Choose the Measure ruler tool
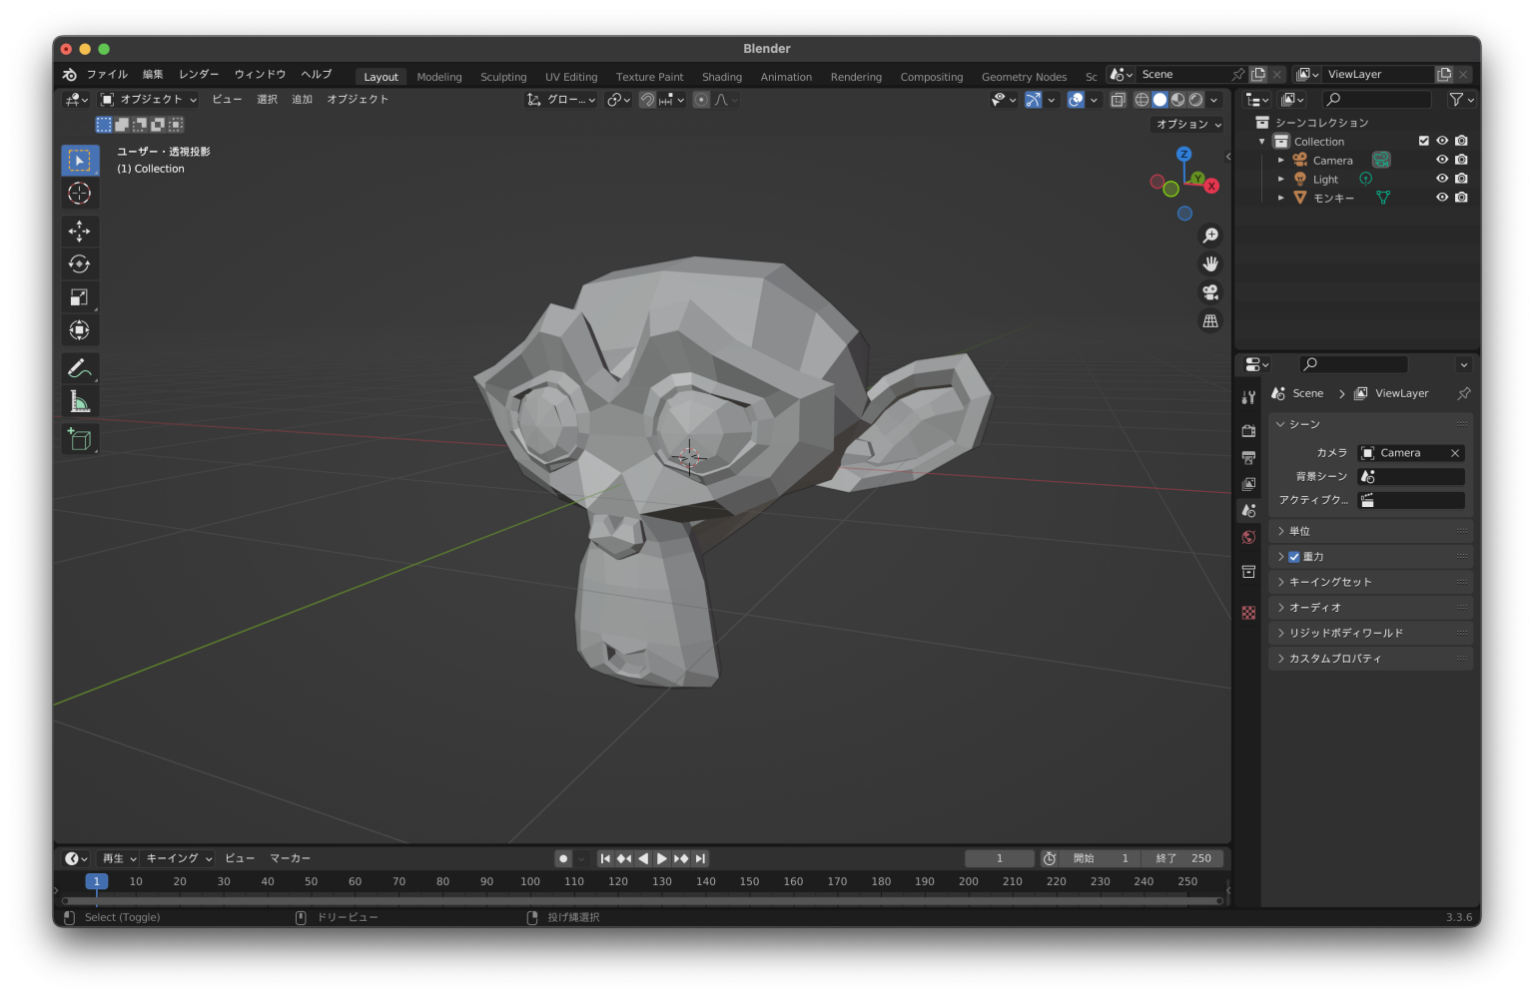Viewport: 1534px width, 997px height. click(x=79, y=401)
